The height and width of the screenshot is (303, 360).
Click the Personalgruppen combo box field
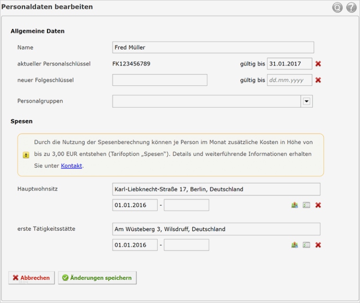[x=206, y=101]
